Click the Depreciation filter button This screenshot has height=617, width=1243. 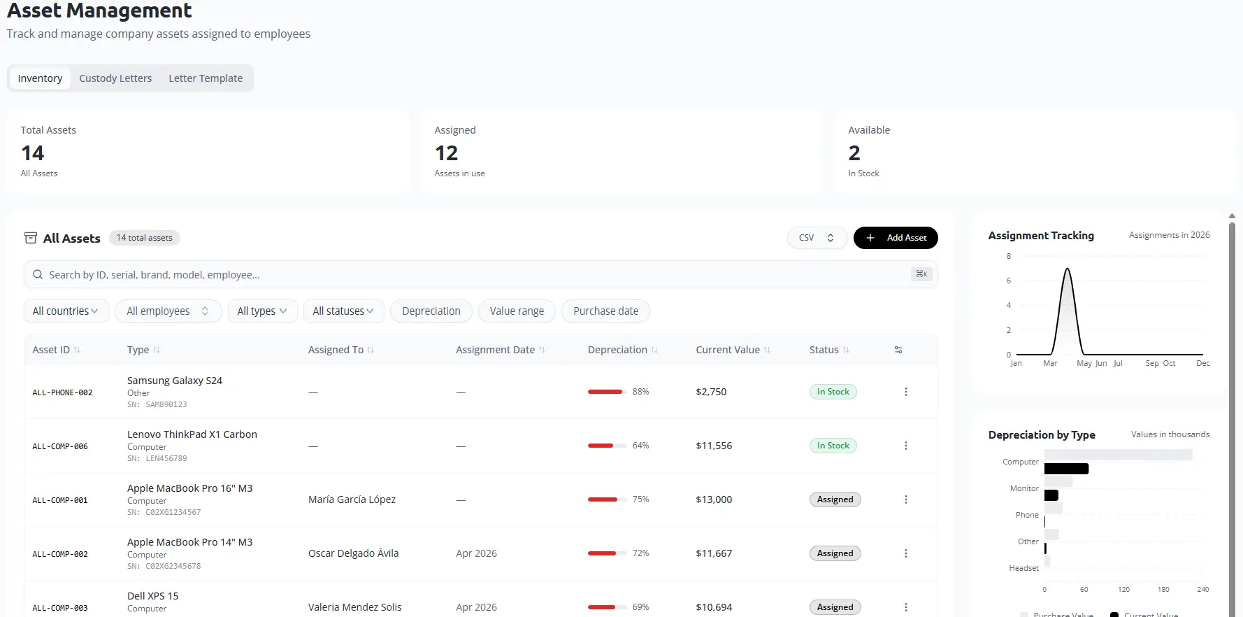pos(431,311)
